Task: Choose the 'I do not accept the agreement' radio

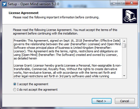Action: pos(15,90)
